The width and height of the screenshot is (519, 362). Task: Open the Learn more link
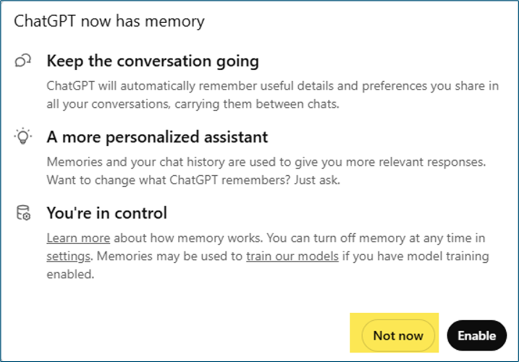point(78,238)
